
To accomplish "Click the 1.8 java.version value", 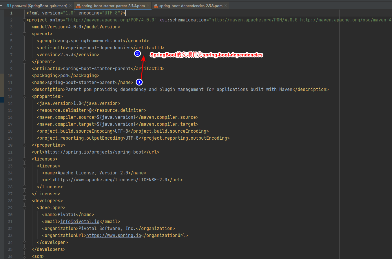I will tap(77, 103).
